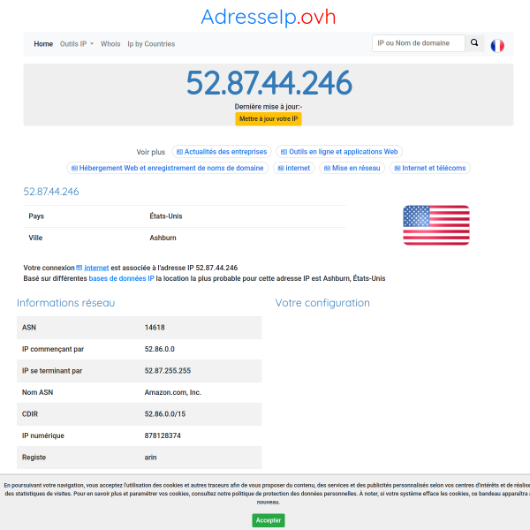Expand the Outils IP dropdown menu
The width and height of the screenshot is (530, 530).
click(77, 44)
